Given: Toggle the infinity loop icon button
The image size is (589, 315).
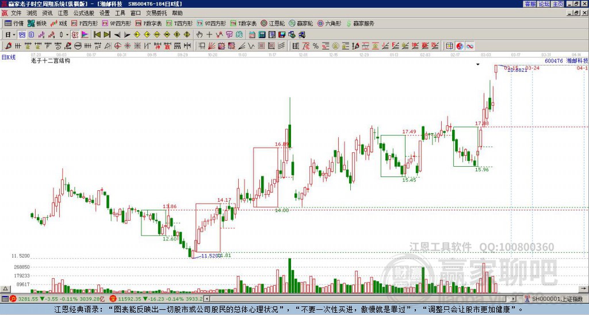Looking at the screenshot, I should pyautogui.click(x=469, y=46).
